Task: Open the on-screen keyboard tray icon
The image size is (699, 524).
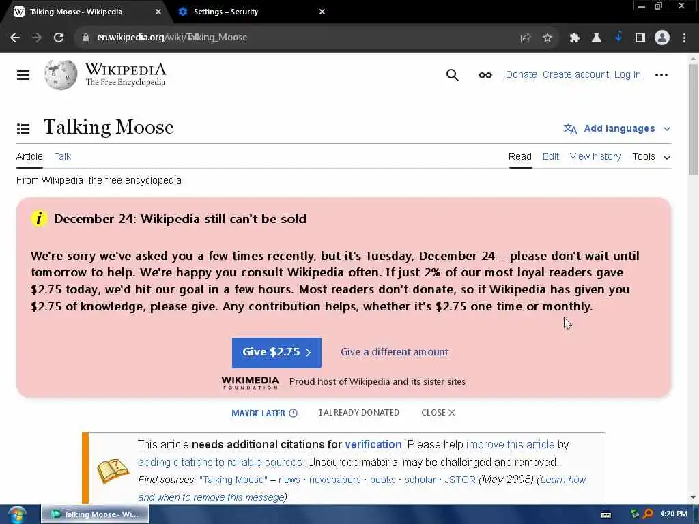Action: pos(606,514)
